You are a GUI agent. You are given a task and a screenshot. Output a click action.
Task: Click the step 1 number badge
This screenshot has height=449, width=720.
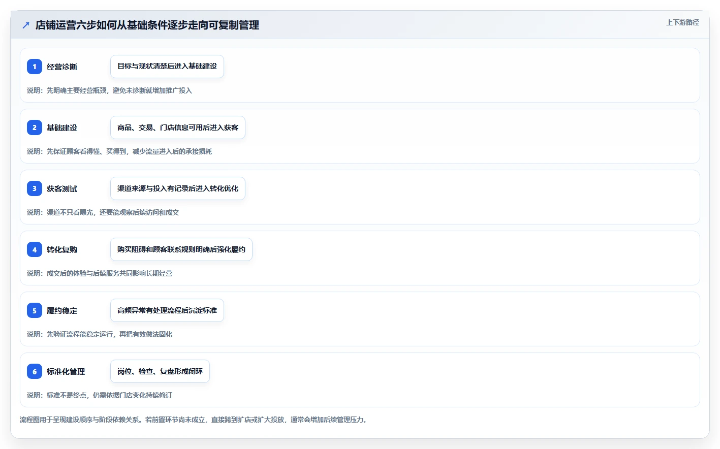35,67
